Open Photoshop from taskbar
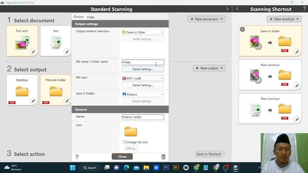The height and width of the screenshot is (173, 308). click(x=166, y=168)
